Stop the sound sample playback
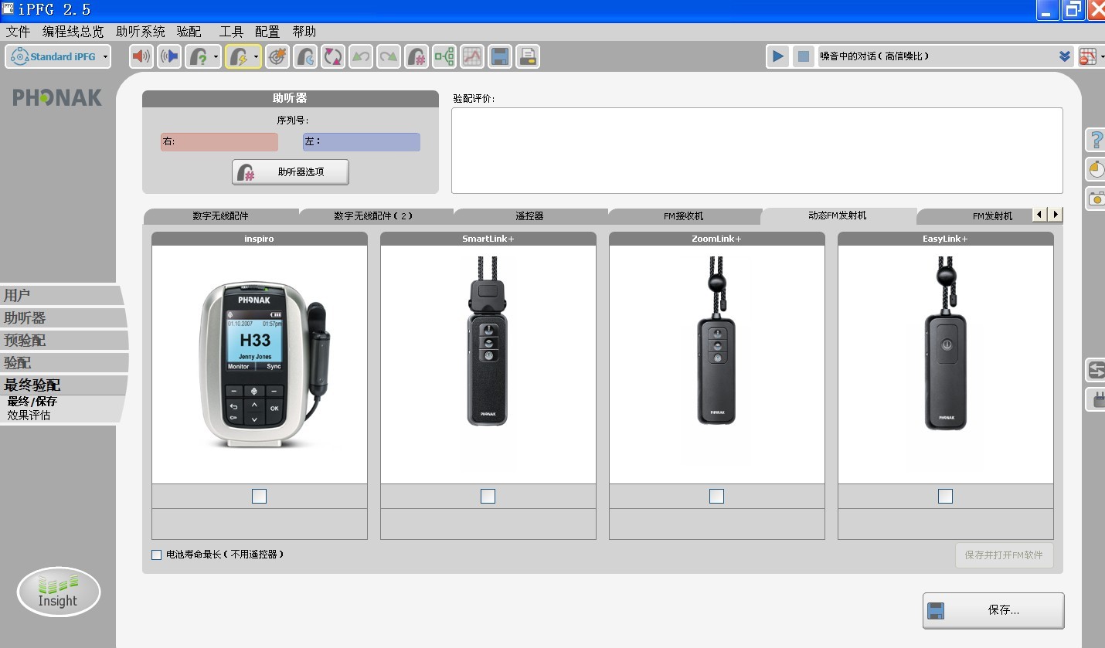Screen dimensions: 1105x648 804,56
